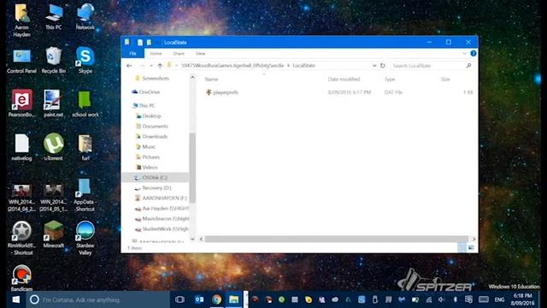Viewport: 547px width, 308px height.
Task: Switch to the Share ribbon tab
Action: (179, 53)
